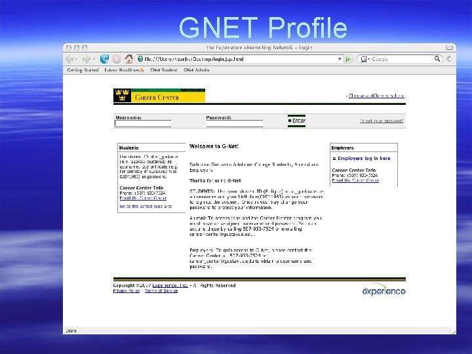Click the Welcome to G-Net! heading
The width and height of the screenshot is (472, 354).
(214, 146)
